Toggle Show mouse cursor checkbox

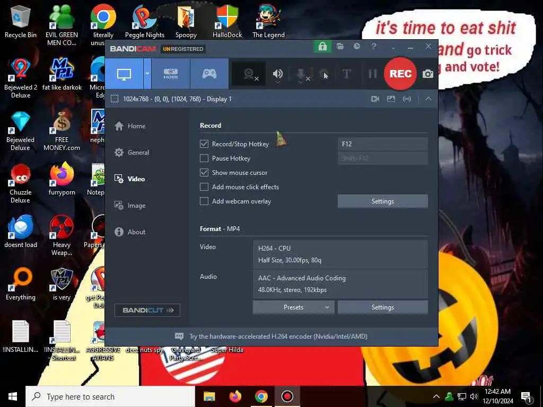click(204, 172)
